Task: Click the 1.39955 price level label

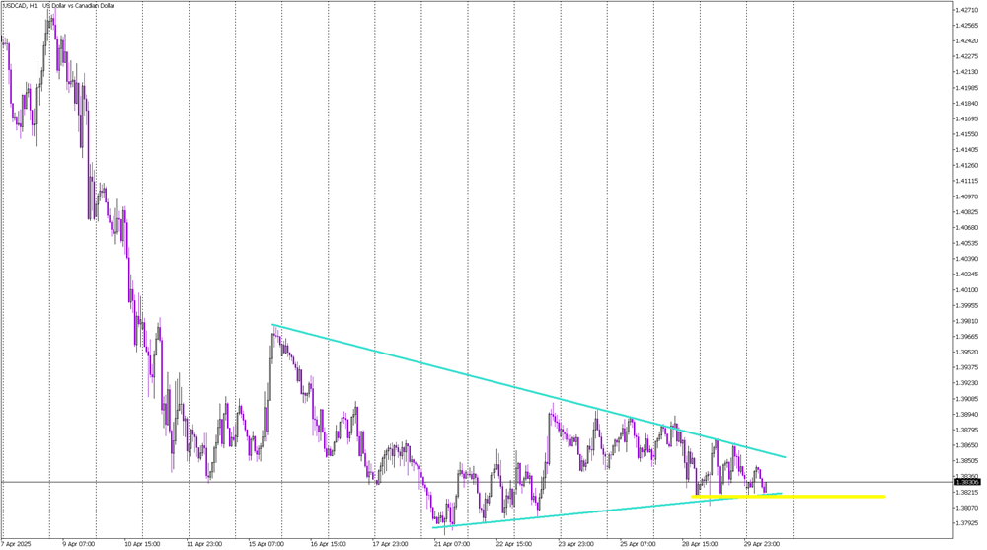Action: click(x=967, y=305)
